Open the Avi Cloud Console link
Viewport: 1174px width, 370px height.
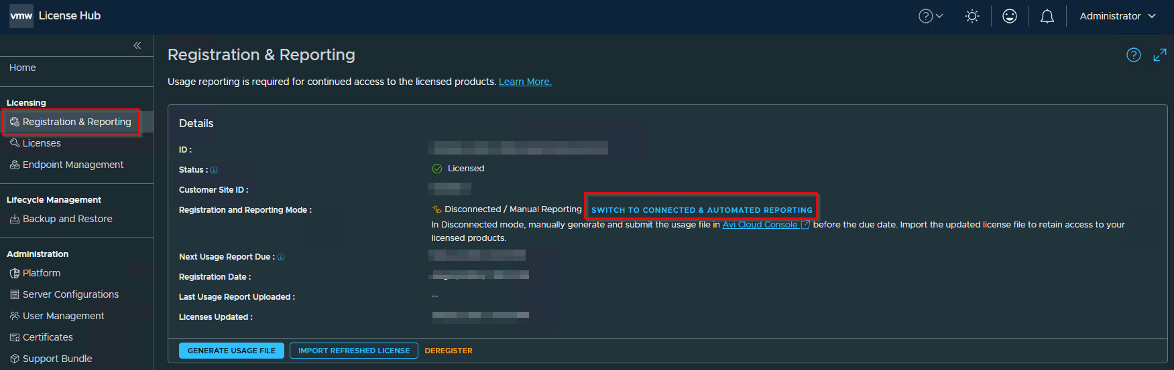pos(766,225)
